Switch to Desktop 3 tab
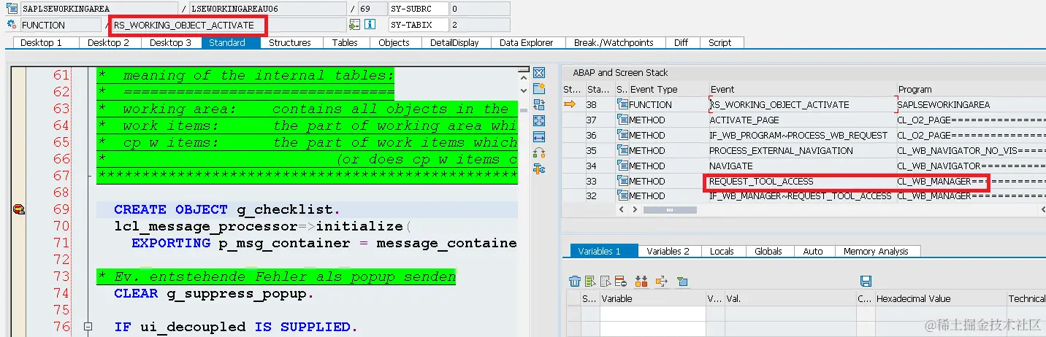 click(170, 43)
